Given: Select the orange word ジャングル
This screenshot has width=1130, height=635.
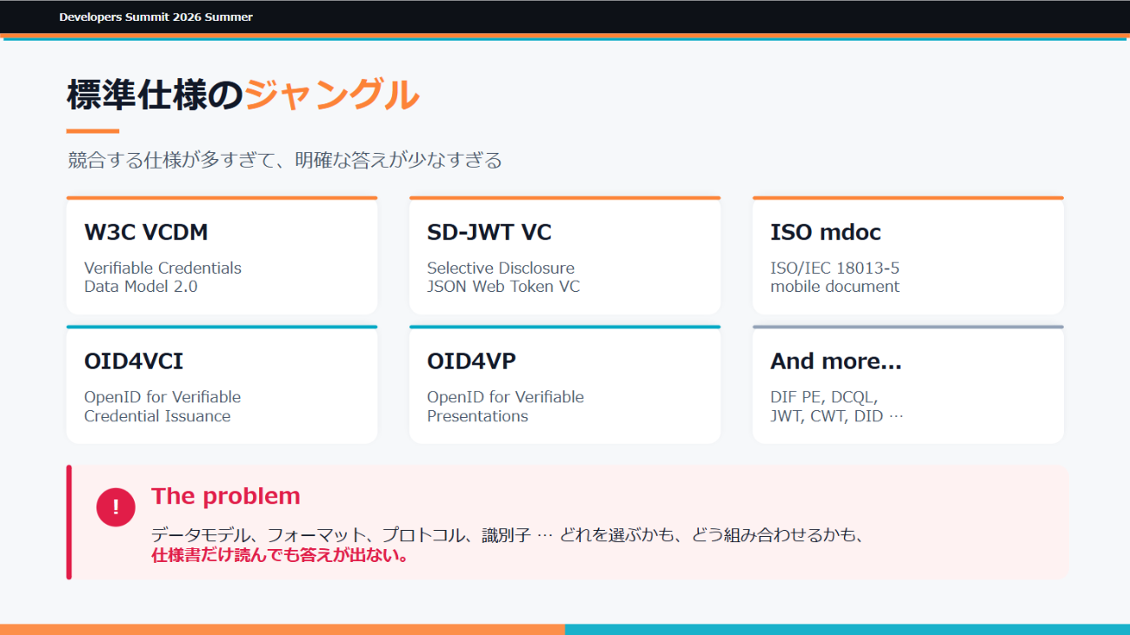Looking at the screenshot, I should coord(332,96).
